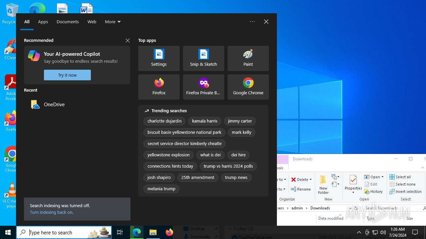Expand the More filter dropdown
Screen dimensions: 426x239
113,22
